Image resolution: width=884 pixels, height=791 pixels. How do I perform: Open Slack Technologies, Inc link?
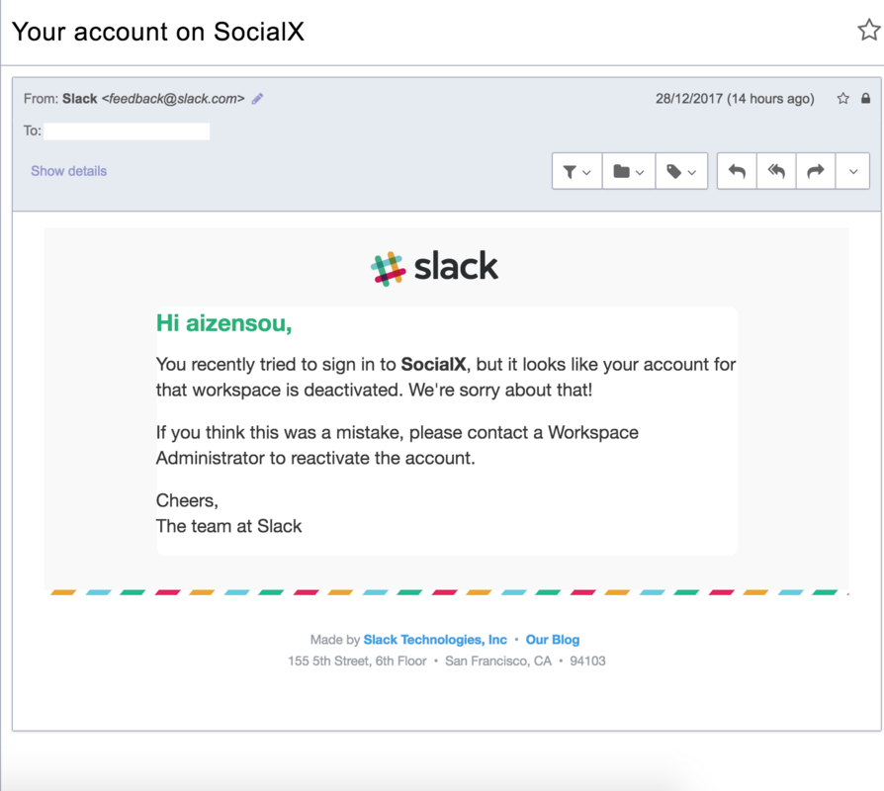pos(435,640)
